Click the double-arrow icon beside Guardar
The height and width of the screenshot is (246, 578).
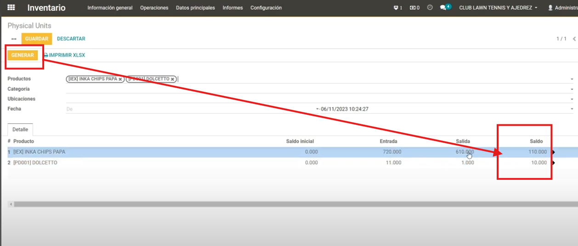click(14, 39)
